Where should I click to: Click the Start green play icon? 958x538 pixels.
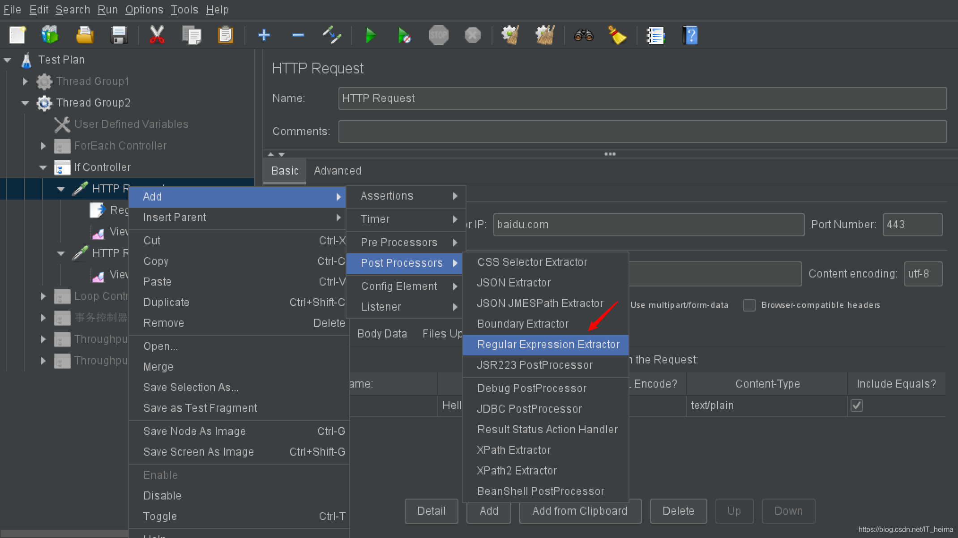click(370, 35)
